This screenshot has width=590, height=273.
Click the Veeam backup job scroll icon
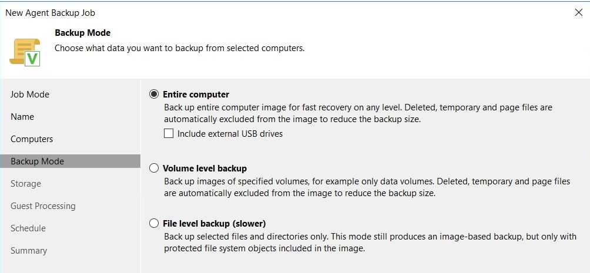click(25, 52)
